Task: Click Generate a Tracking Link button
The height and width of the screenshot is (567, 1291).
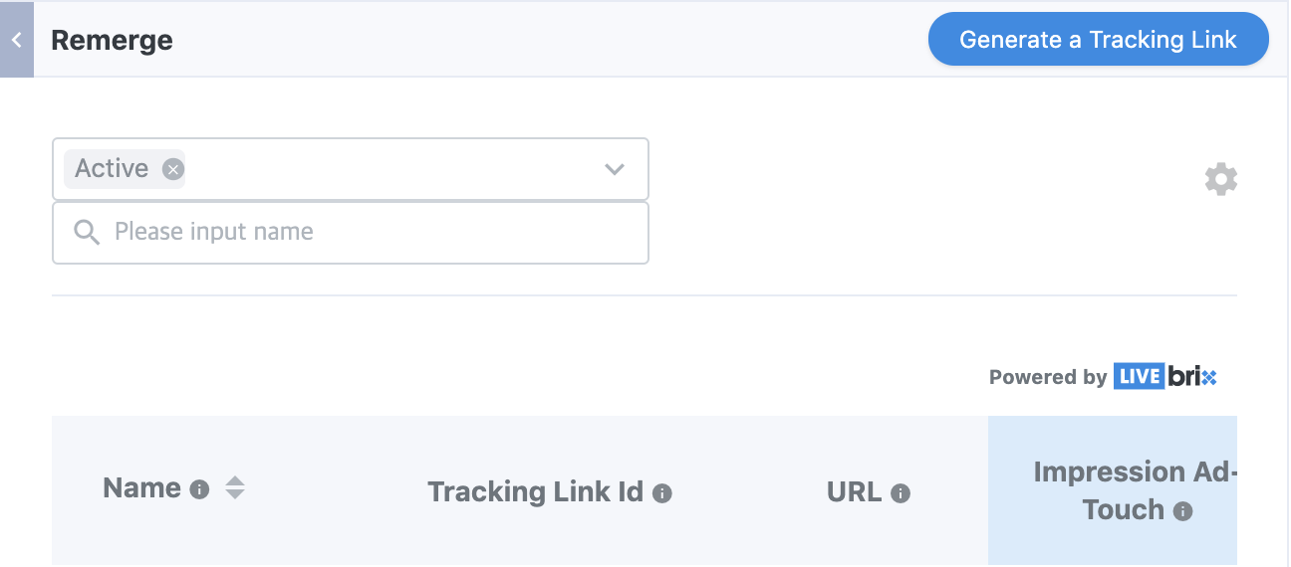Action: [x=1099, y=40]
